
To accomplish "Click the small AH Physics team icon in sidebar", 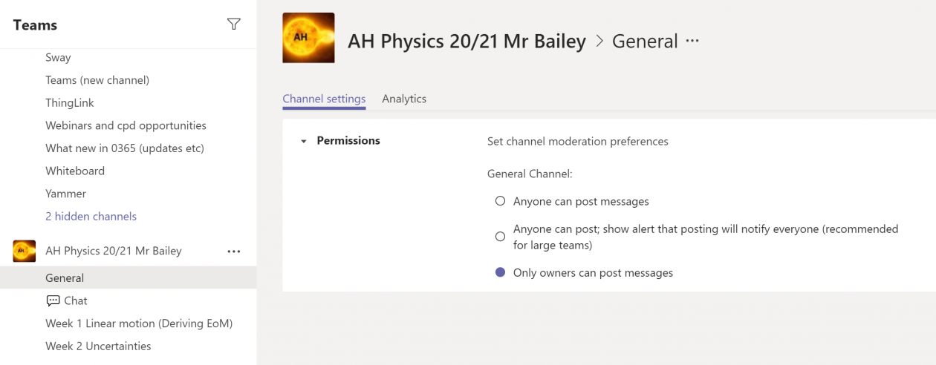I will (25, 251).
